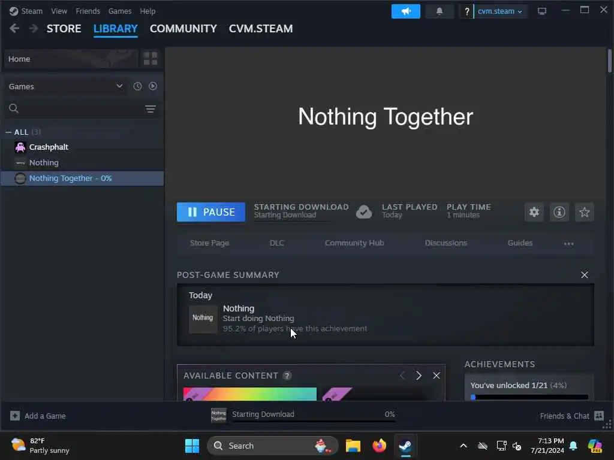Click Steam icon in the taskbar
Image resolution: width=614 pixels, height=460 pixels.
(x=406, y=446)
